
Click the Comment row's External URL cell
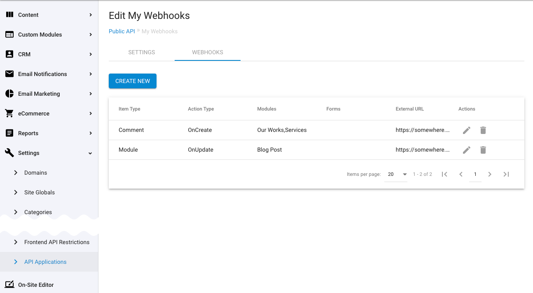coord(423,130)
